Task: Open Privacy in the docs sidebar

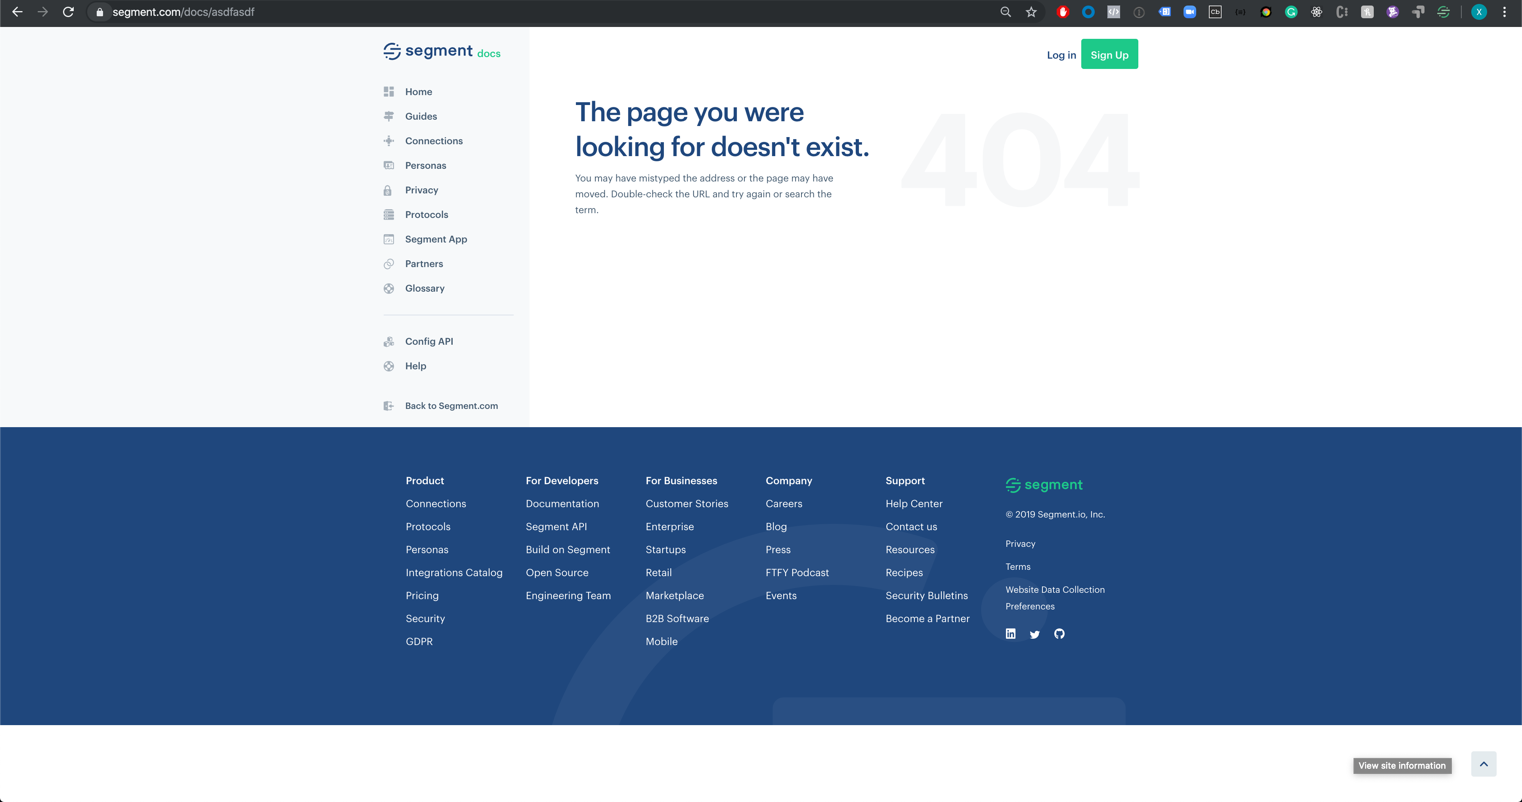Action: click(421, 190)
